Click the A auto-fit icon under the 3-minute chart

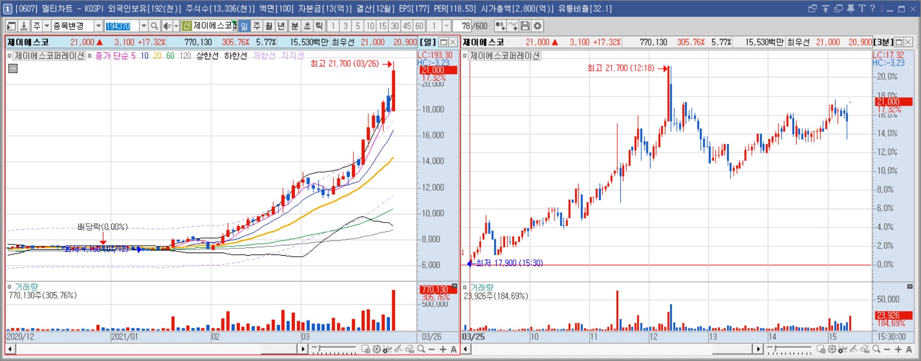[x=909, y=350]
